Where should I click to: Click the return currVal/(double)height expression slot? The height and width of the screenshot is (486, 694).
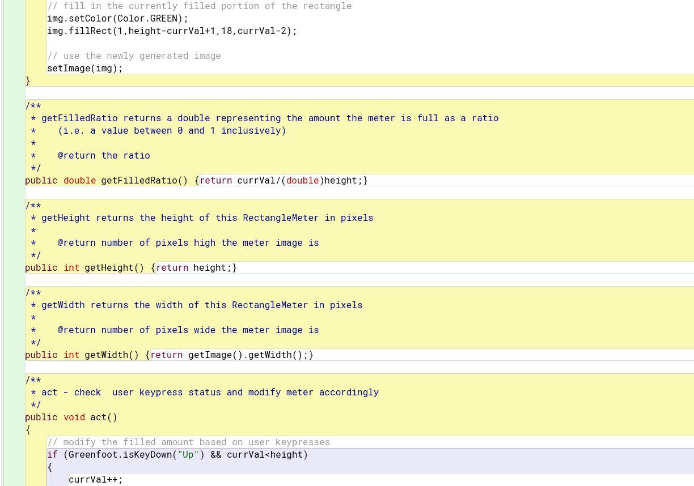[x=283, y=180]
